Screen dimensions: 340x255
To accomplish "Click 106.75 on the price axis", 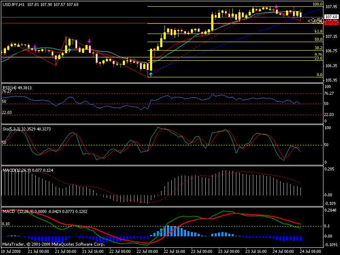I will pos(331,51).
